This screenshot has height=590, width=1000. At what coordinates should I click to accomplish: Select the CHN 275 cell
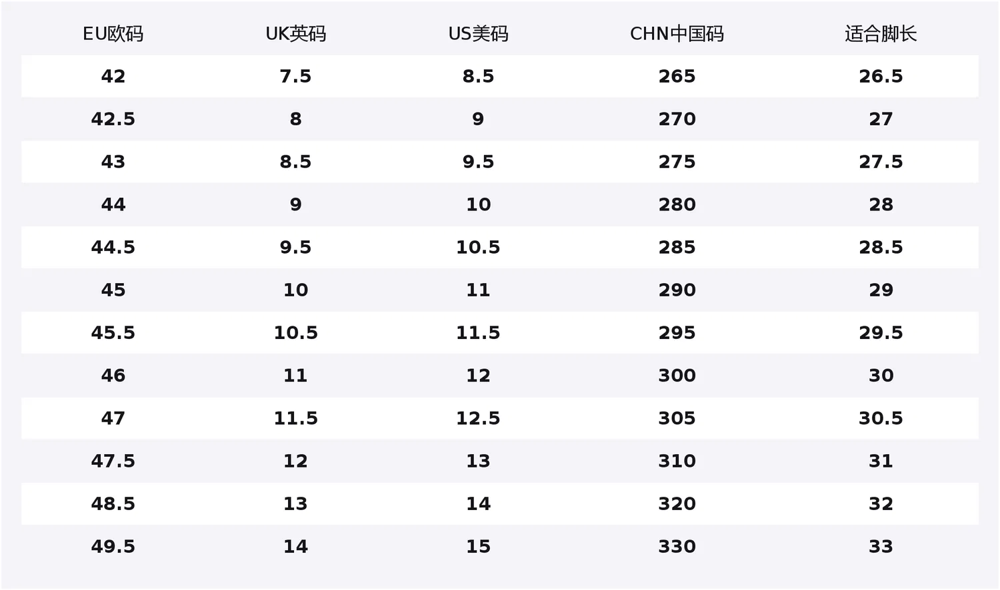tap(677, 162)
